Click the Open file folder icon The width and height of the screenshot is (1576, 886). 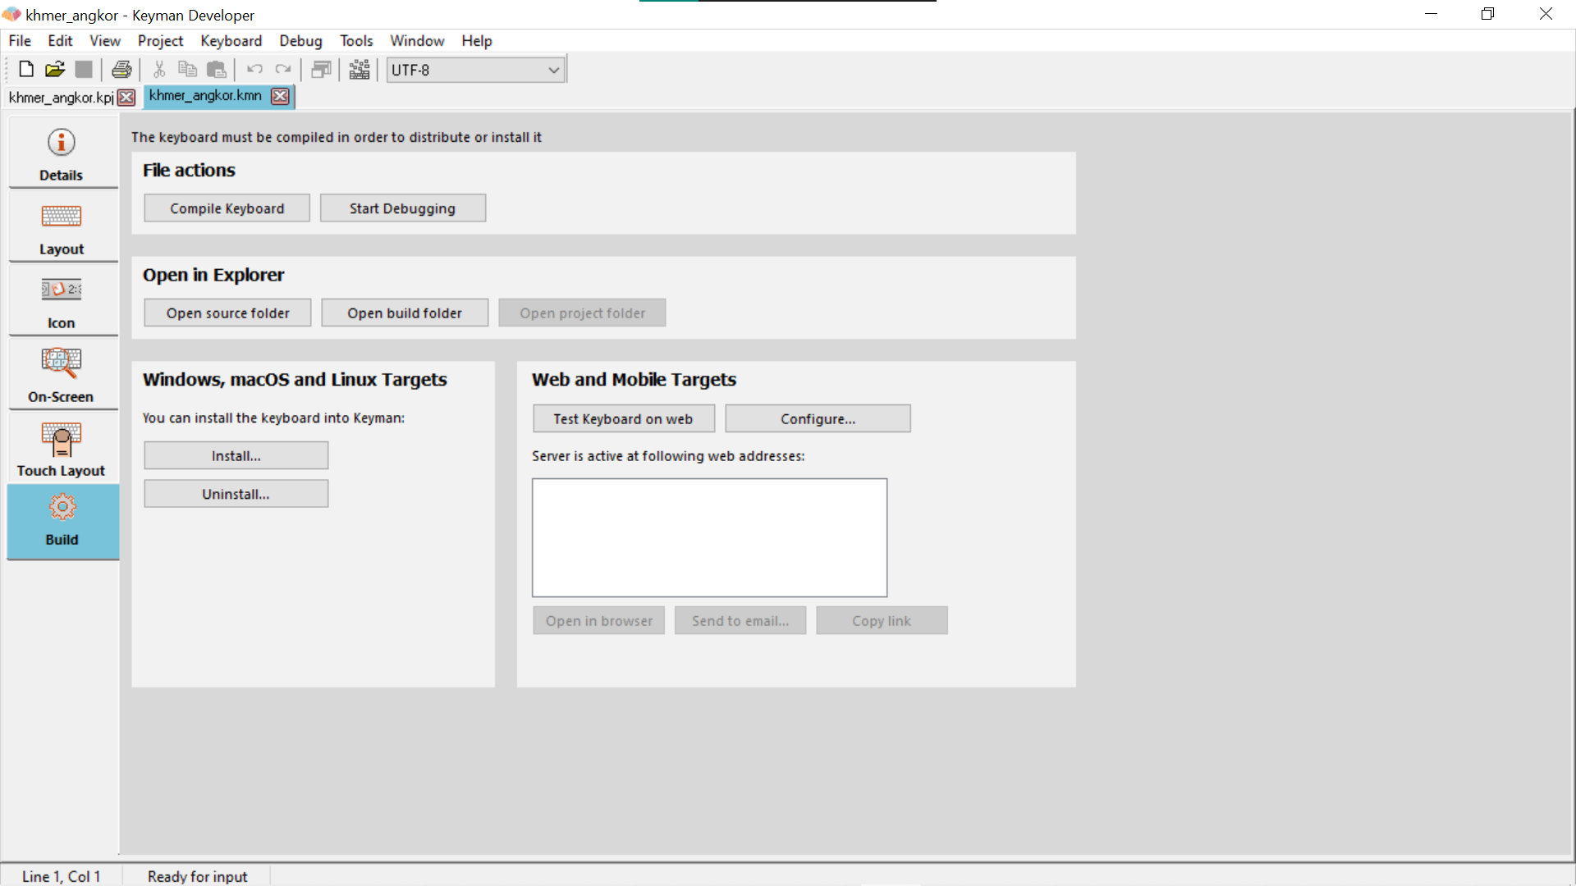point(55,70)
